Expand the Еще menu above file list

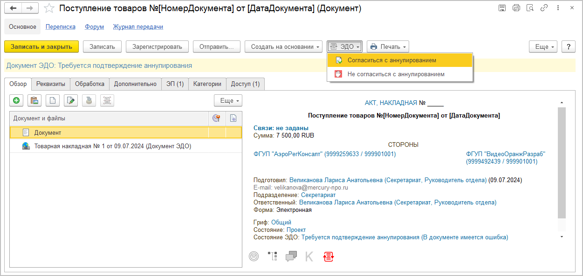[228, 100]
